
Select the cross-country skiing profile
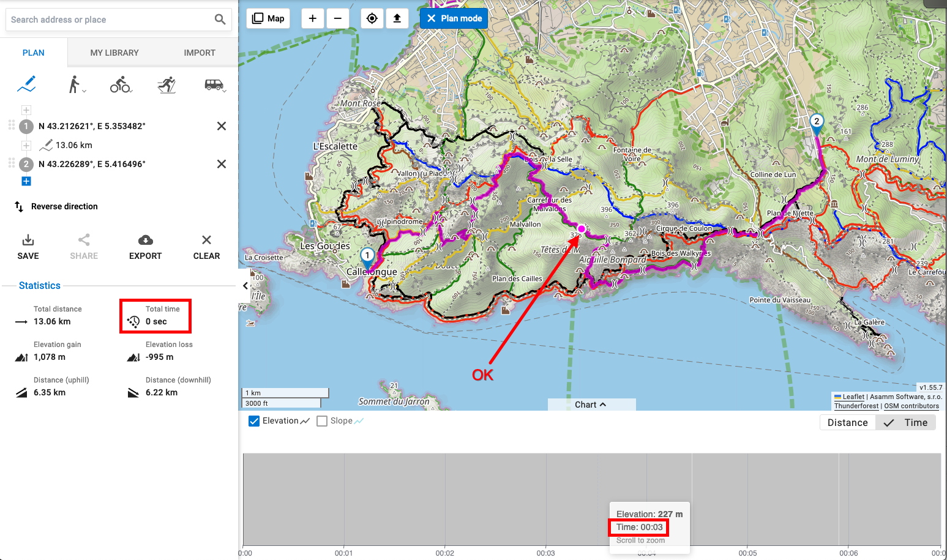coord(167,84)
